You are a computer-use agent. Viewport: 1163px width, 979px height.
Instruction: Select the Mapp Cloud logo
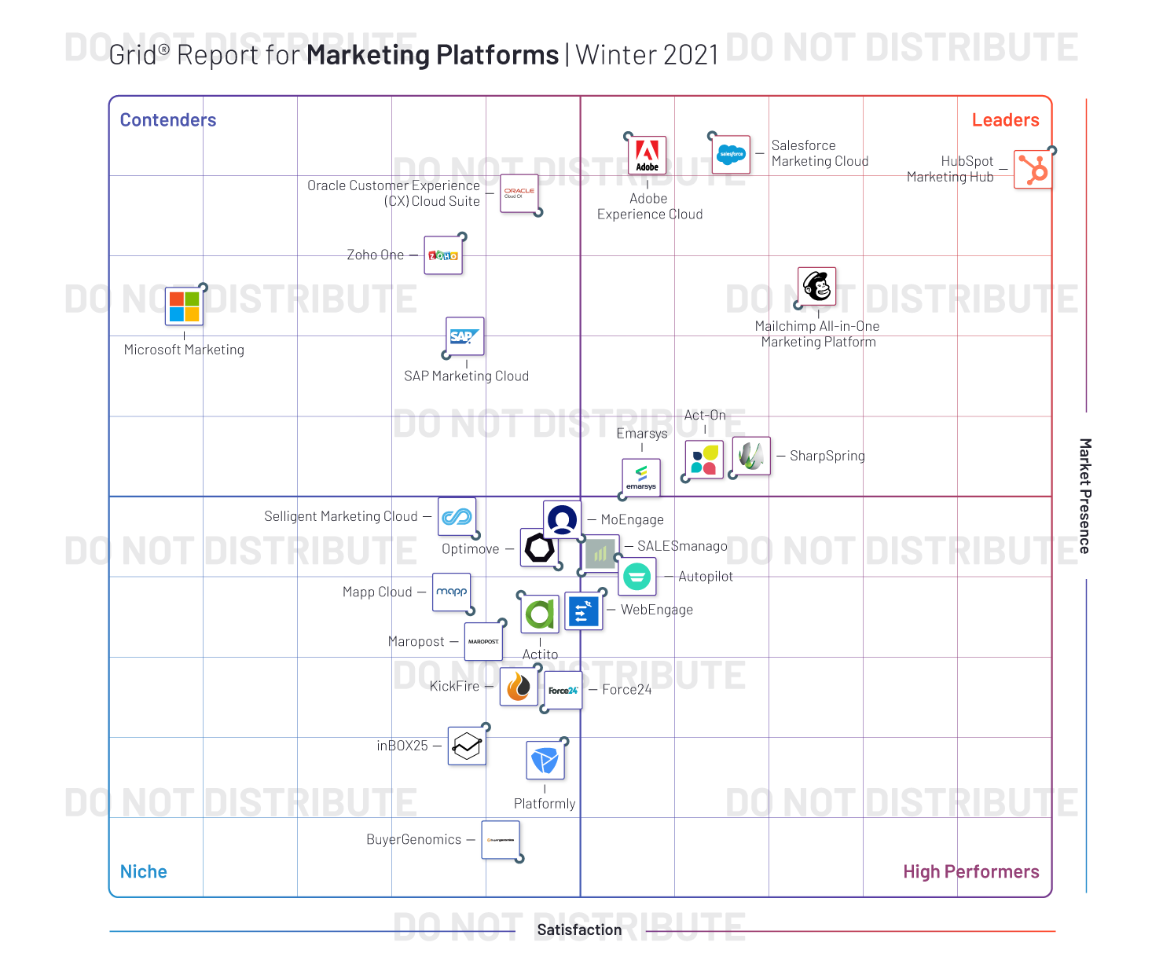(x=452, y=593)
